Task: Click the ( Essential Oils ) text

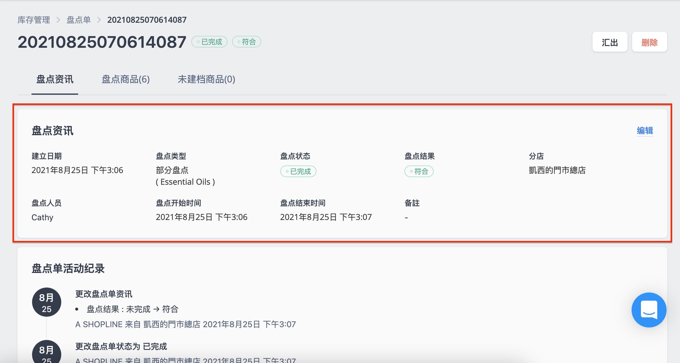Action: pyautogui.click(x=185, y=182)
